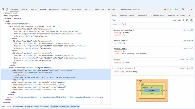
Task: Select html in the breadcrumb bar
Action: tap(3, 106)
